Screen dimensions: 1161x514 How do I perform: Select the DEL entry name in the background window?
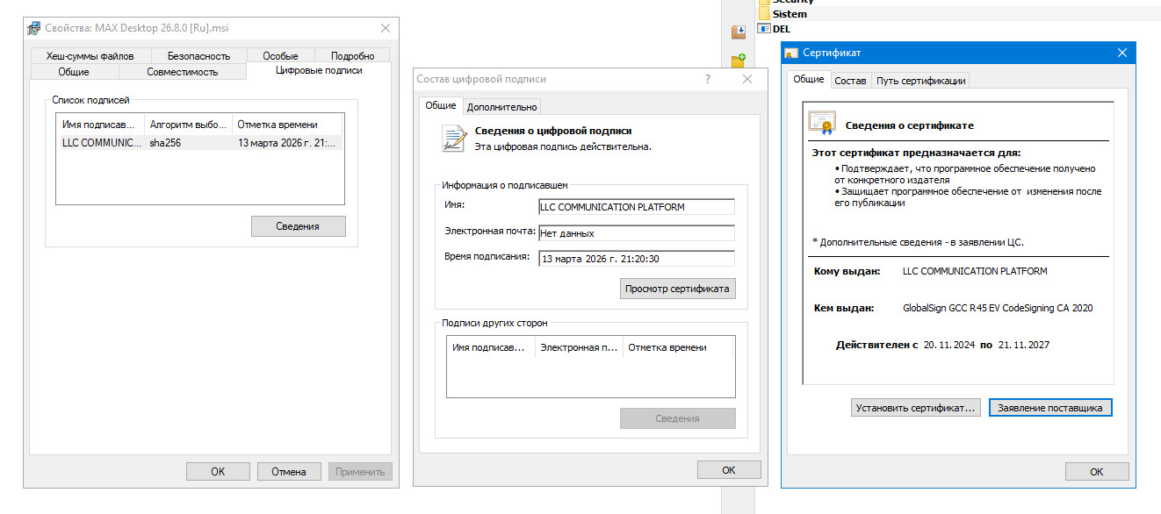[781, 29]
